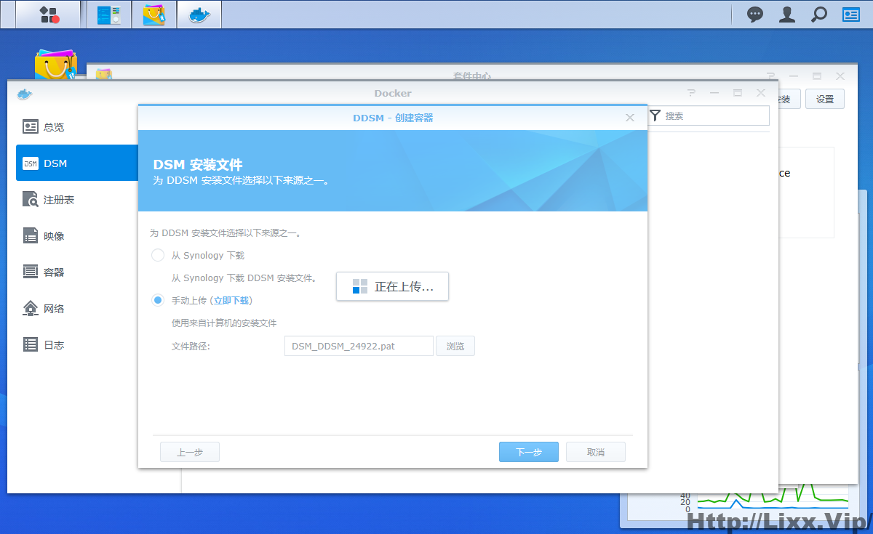The height and width of the screenshot is (534, 873).
Task: Click the 设置 settings button in Package Center
Action: point(824,98)
